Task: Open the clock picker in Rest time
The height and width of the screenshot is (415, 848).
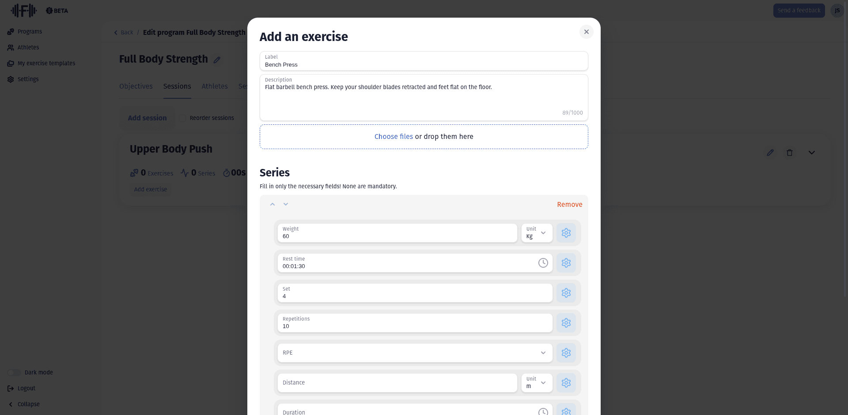Action: coord(543,263)
